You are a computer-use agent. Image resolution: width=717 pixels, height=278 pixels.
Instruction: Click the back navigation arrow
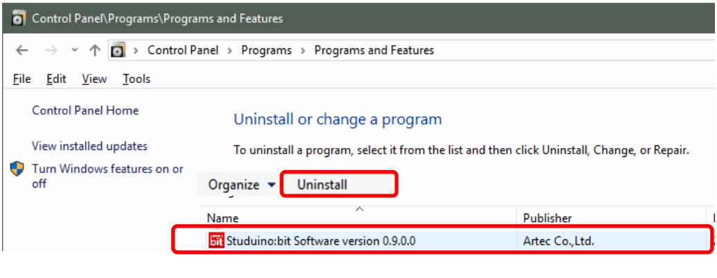pyautogui.click(x=21, y=50)
